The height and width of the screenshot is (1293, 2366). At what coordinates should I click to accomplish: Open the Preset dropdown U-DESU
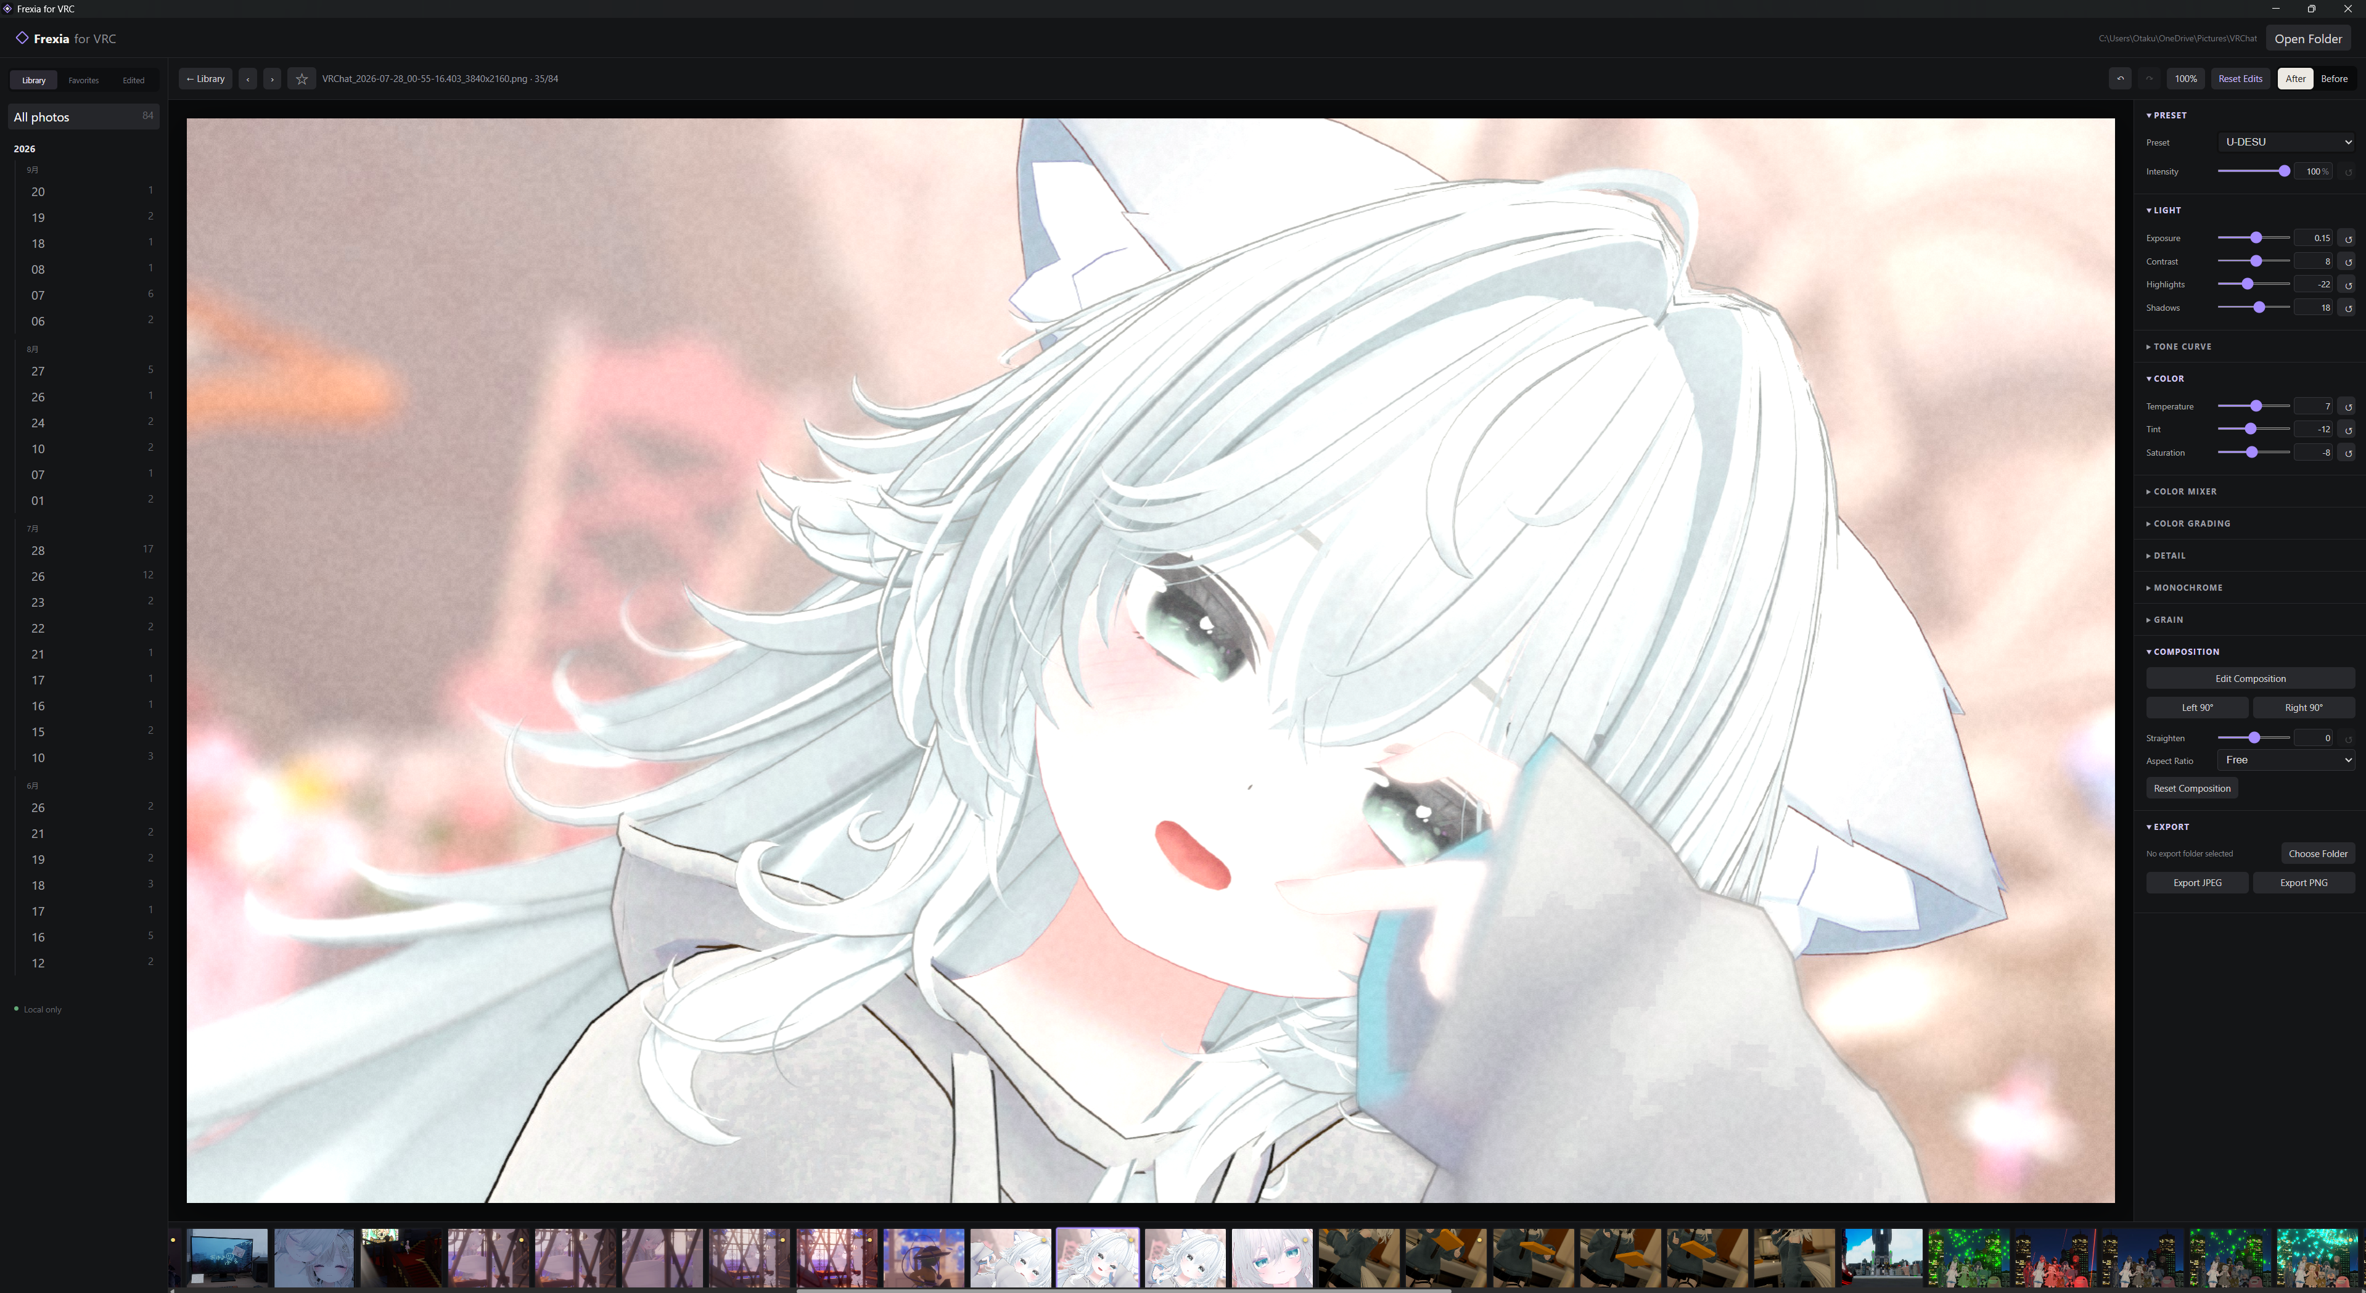click(2285, 142)
